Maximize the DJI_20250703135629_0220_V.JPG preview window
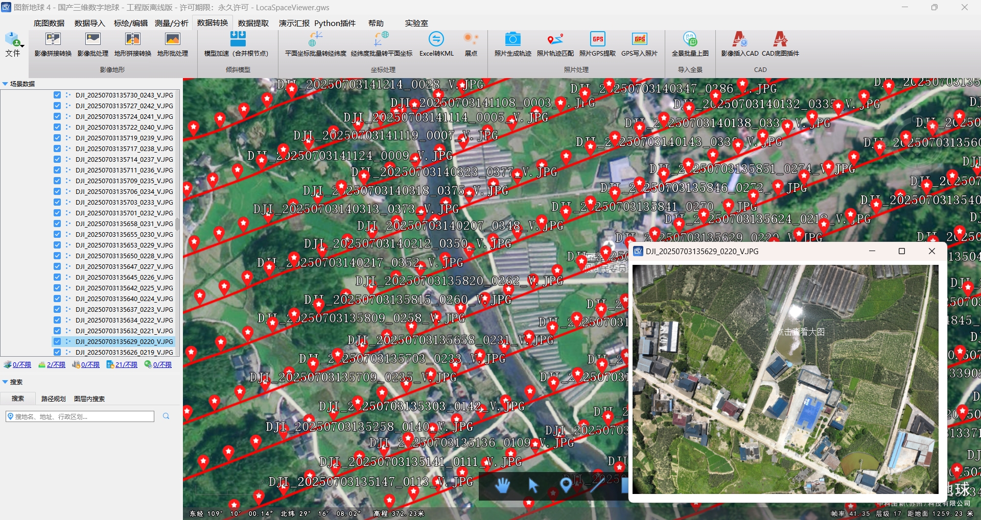Image resolution: width=981 pixels, height=520 pixels. coord(902,251)
